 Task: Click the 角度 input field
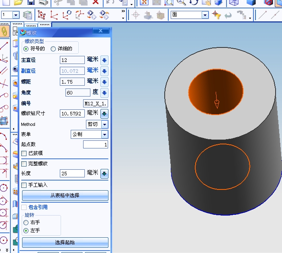[x=78, y=93]
